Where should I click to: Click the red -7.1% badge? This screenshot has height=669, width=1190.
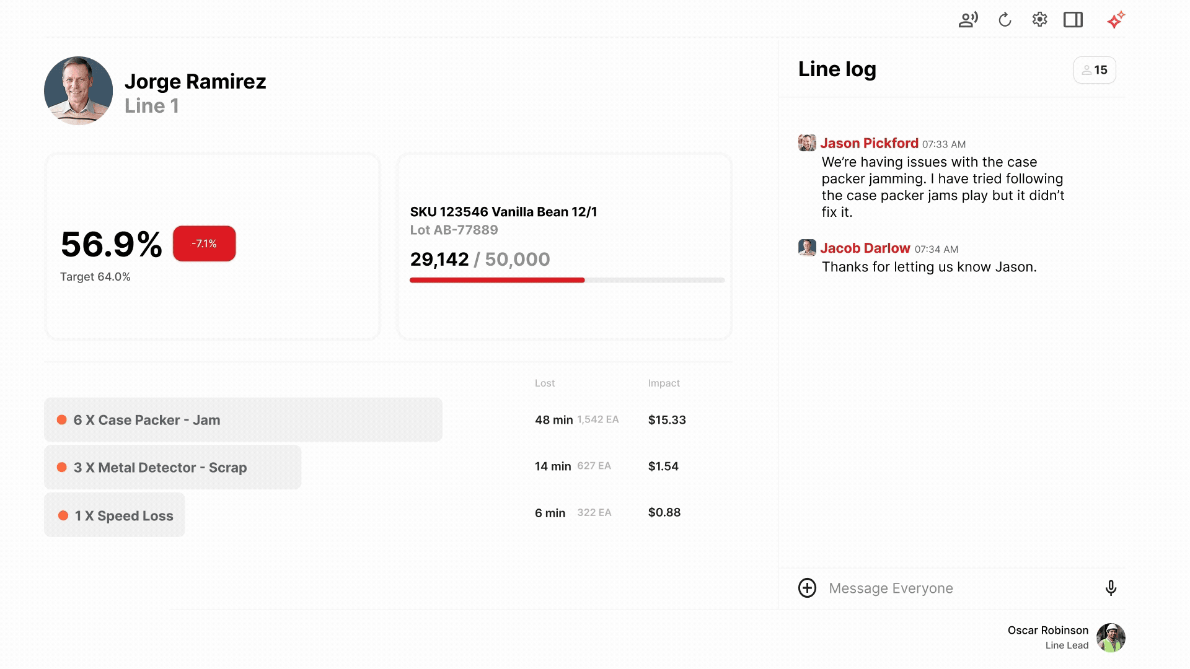tap(204, 243)
